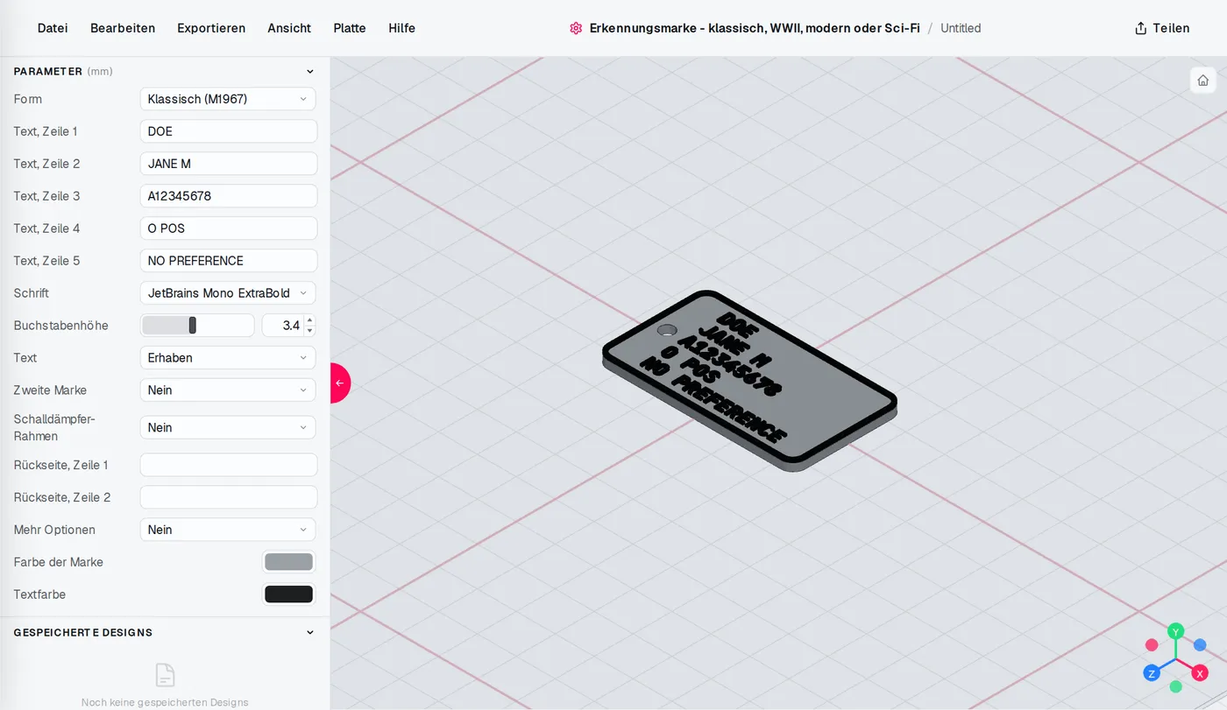Image resolution: width=1227 pixels, height=710 pixels.
Task: Open the Textfarbe black color swatch
Action: click(x=288, y=594)
